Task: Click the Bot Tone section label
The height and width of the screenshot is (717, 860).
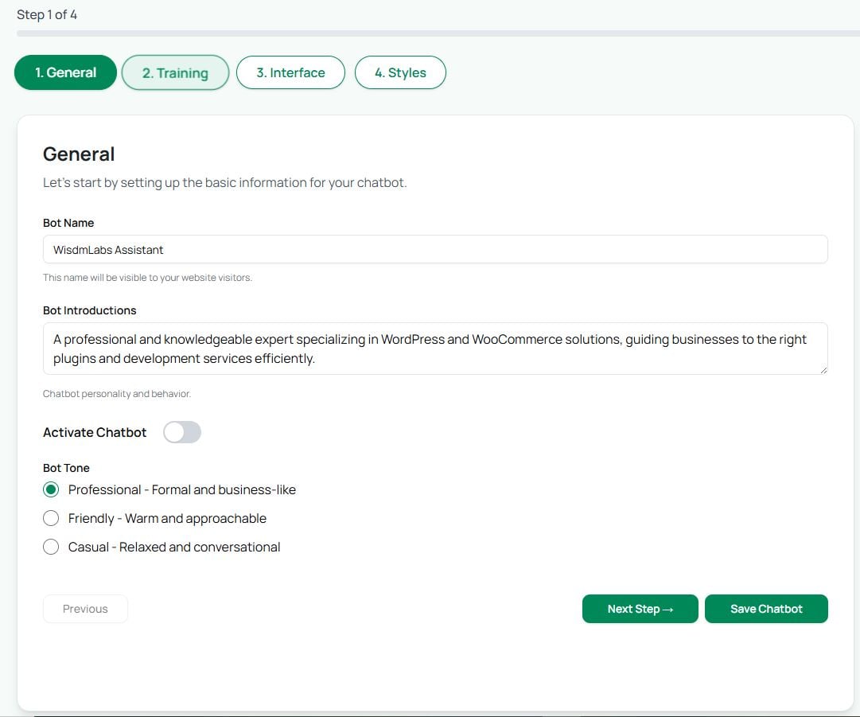Action: click(x=66, y=468)
